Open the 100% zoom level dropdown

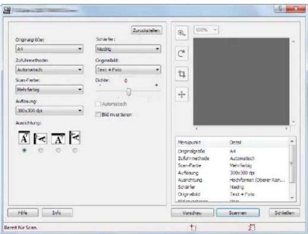206,30
